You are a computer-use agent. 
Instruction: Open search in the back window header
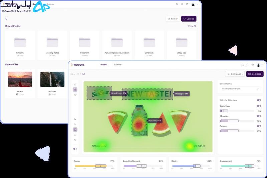click(x=177, y=4)
